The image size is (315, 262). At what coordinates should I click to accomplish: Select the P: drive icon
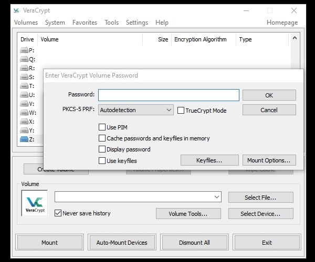point(24,50)
